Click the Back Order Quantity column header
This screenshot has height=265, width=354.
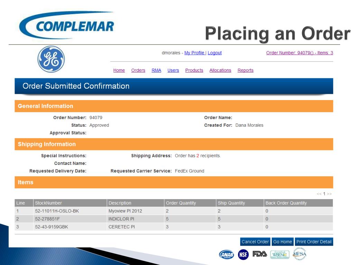pos(298,203)
